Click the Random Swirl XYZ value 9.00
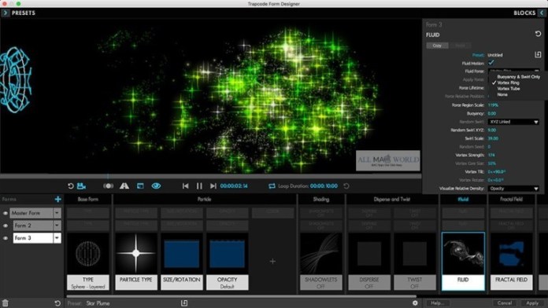Screen dimensions: 548x308 [492, 130]
